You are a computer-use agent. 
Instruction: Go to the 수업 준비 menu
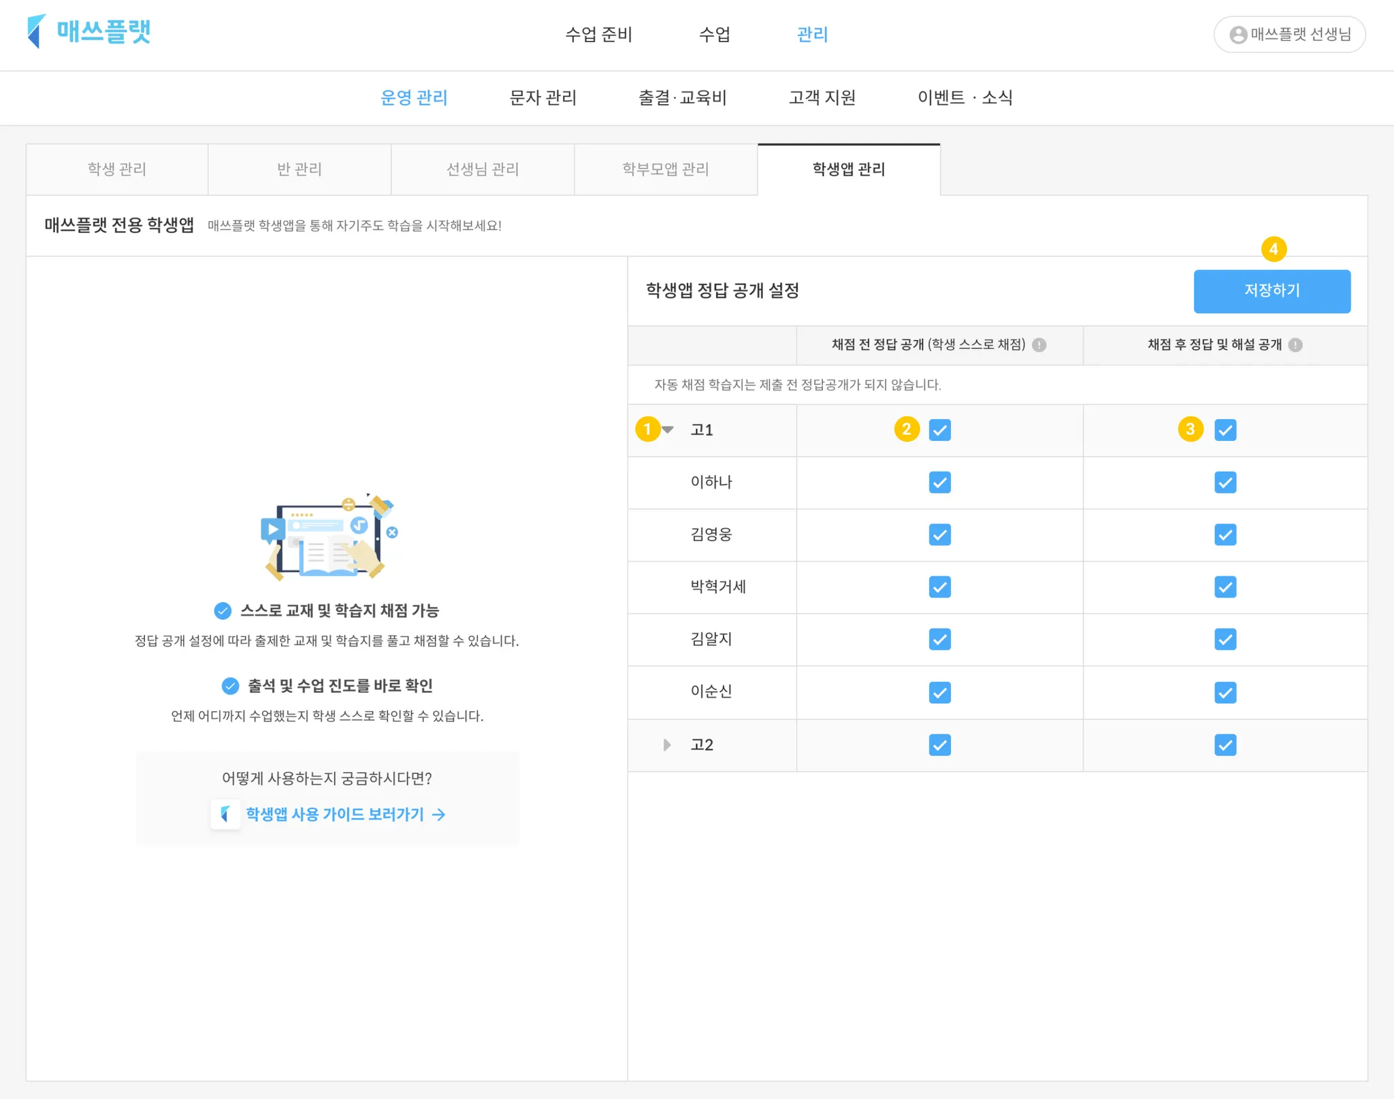click(598, 35)
